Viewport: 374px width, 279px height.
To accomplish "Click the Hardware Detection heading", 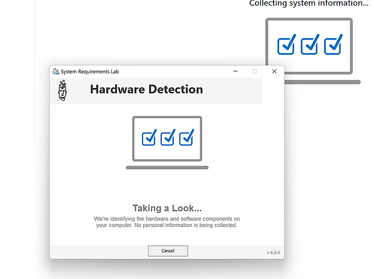I will (147, 89).
